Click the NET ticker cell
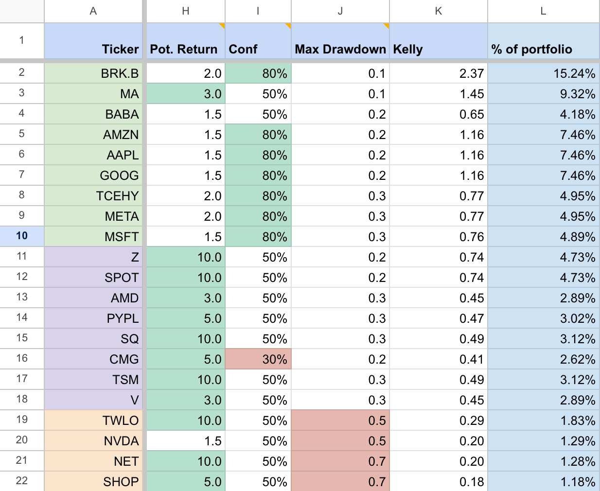 (93, 461)
